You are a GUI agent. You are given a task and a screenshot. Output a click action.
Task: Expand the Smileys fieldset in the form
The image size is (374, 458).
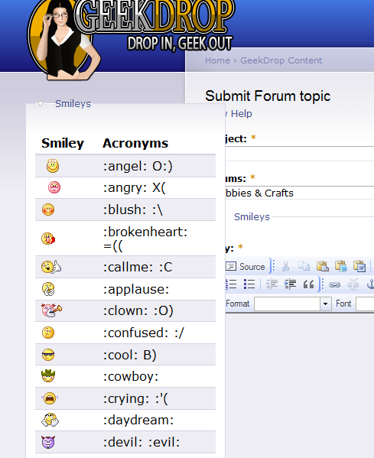point(252,216)
